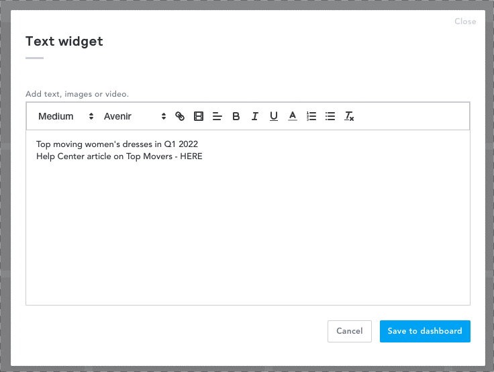Click the insert video icon

click(199, 116)
